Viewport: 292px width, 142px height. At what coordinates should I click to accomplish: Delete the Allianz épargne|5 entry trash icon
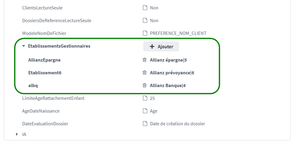point(145,60)
